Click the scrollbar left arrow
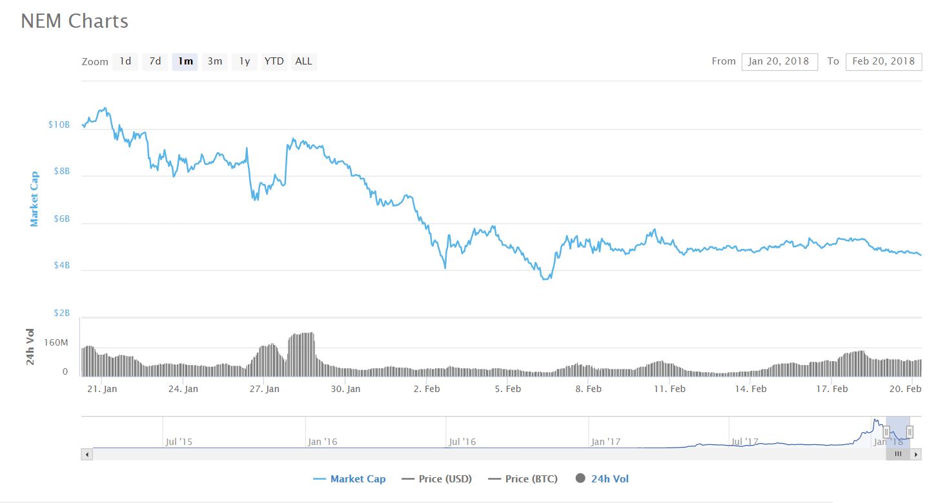947x503 pixels. pyautogui.click(x=88, y=455)
